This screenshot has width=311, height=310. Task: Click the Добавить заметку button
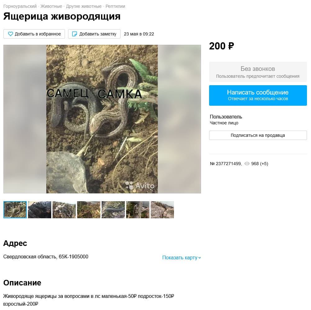click(94, 34)
